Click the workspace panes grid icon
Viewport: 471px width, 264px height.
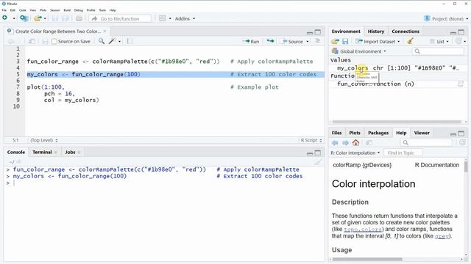click(x=162, y=18)
